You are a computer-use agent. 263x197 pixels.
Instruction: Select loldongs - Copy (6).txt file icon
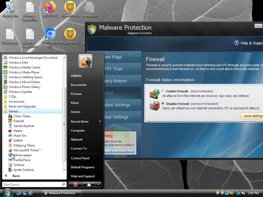click(30, 11)
